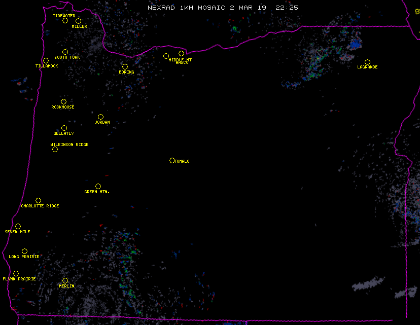The width and height of the screenshot is (420, 325).
Task: Click the South Fork station marker
Action: (65, 52)
